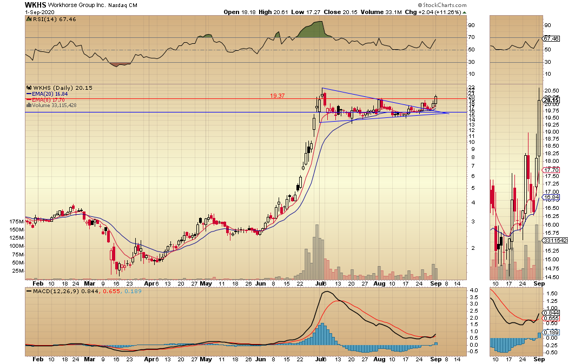568x364 pixels.
Task: Click the 4.0 label on main MACD axis
Action: point(474,290)
